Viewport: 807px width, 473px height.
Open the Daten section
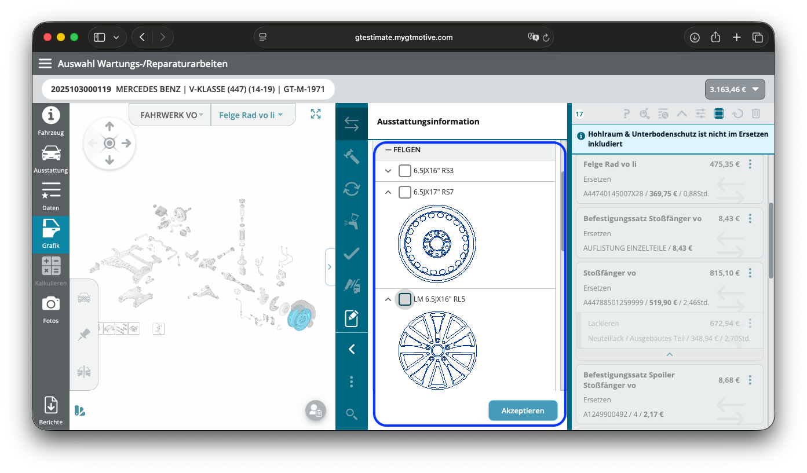(x=51, y=197)
